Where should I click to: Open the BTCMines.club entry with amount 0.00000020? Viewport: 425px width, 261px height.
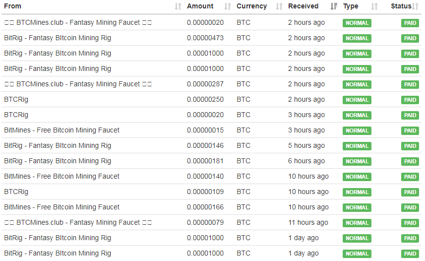[x=78, y=22]
